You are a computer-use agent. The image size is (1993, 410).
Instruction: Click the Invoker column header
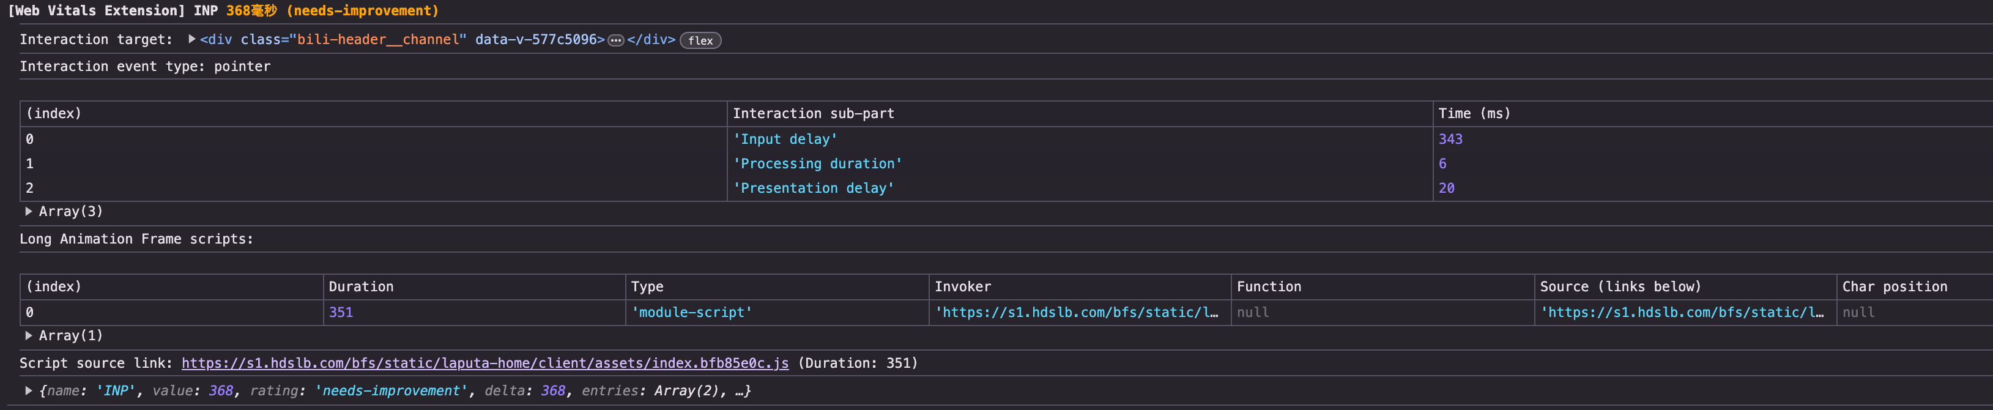point(962,286)
